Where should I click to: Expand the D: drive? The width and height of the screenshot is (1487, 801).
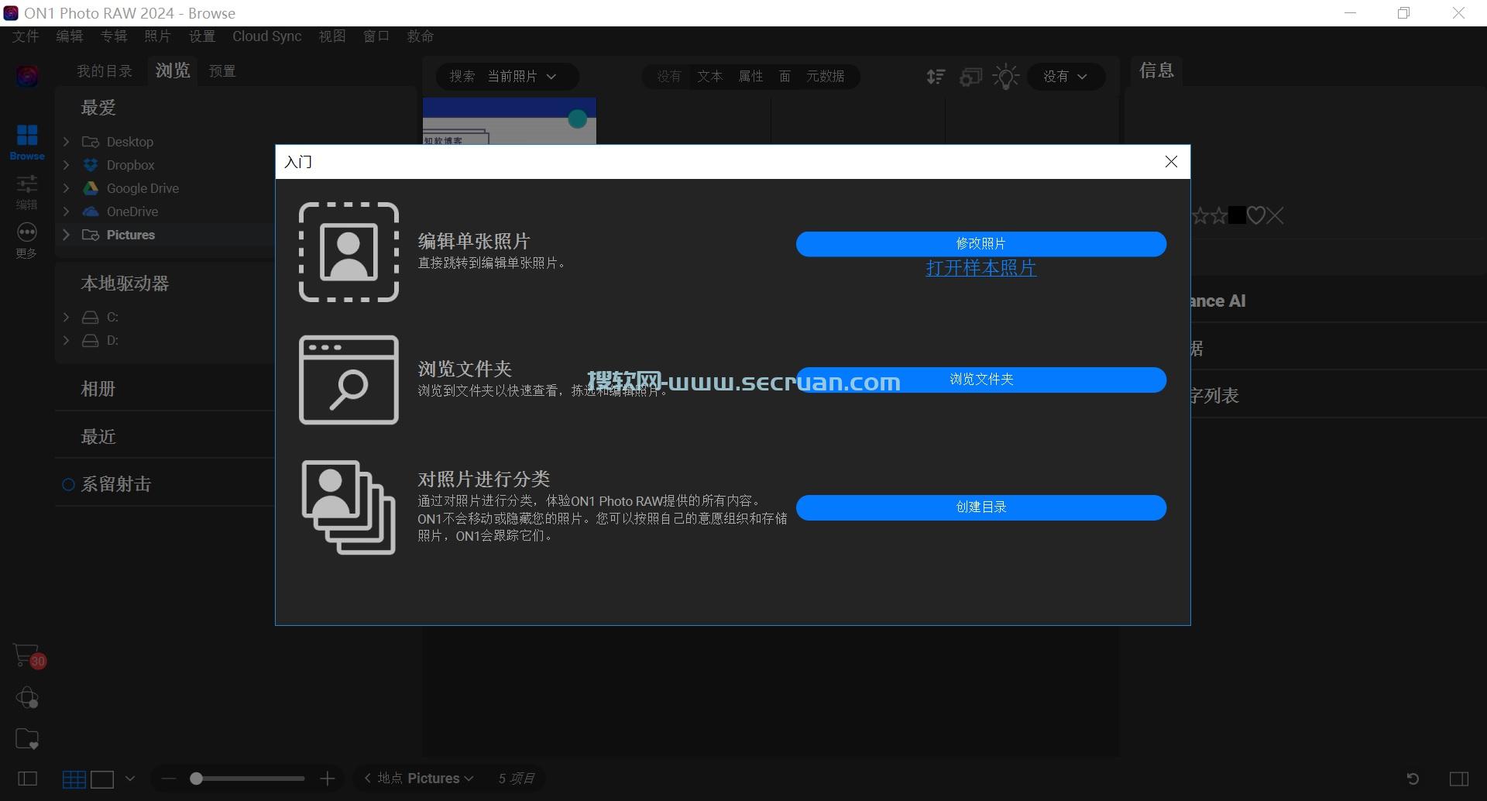point(67,340)
